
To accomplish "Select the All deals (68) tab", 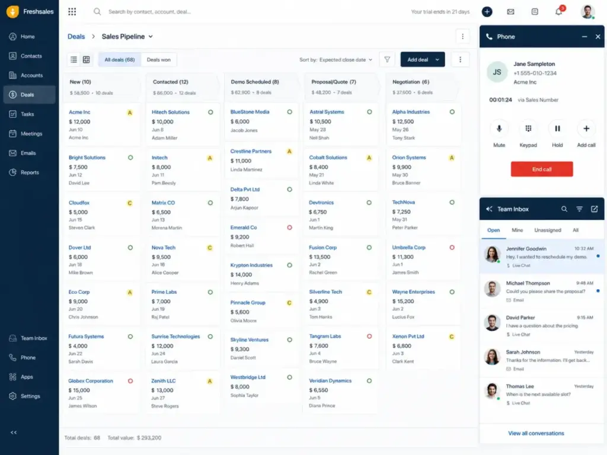I will [120, 60].
